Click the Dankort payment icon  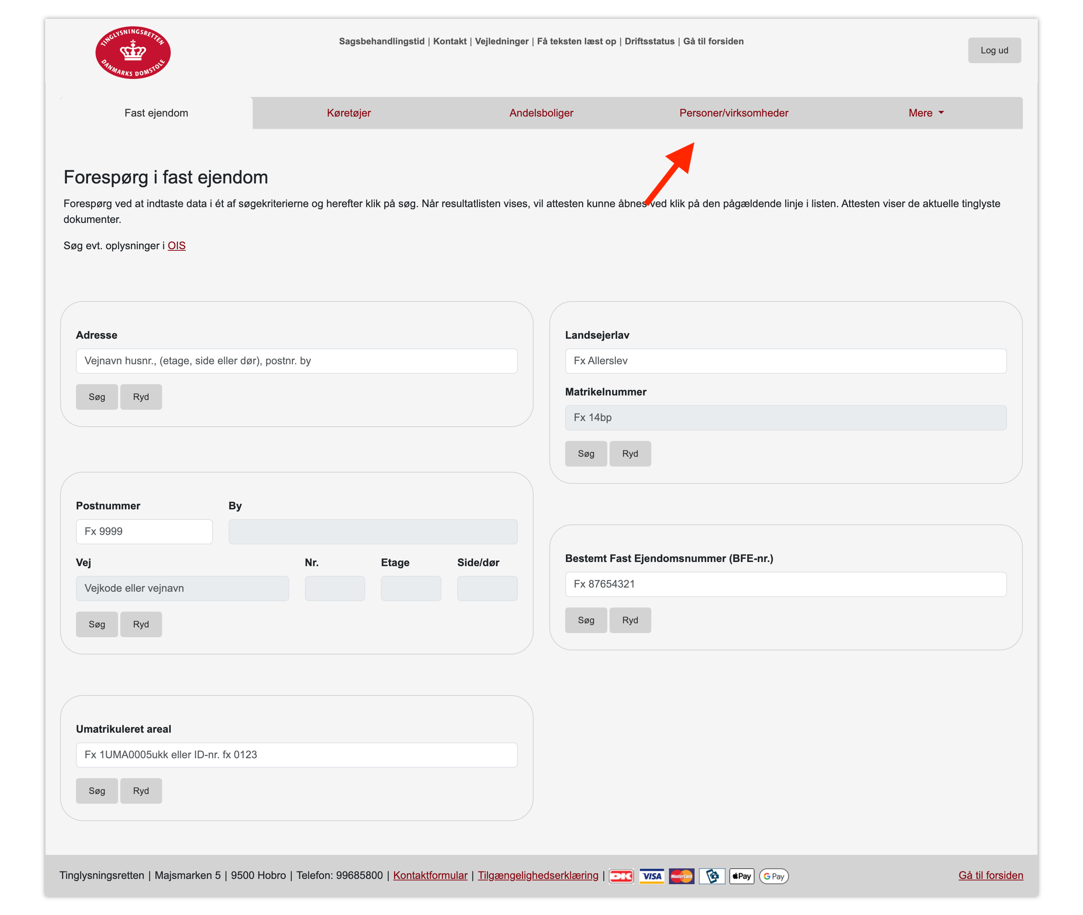click(x=620, y=876)
